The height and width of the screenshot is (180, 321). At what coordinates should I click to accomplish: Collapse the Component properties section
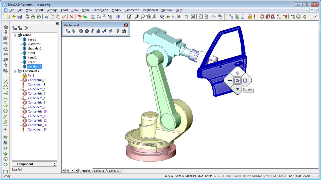[14, 164]
